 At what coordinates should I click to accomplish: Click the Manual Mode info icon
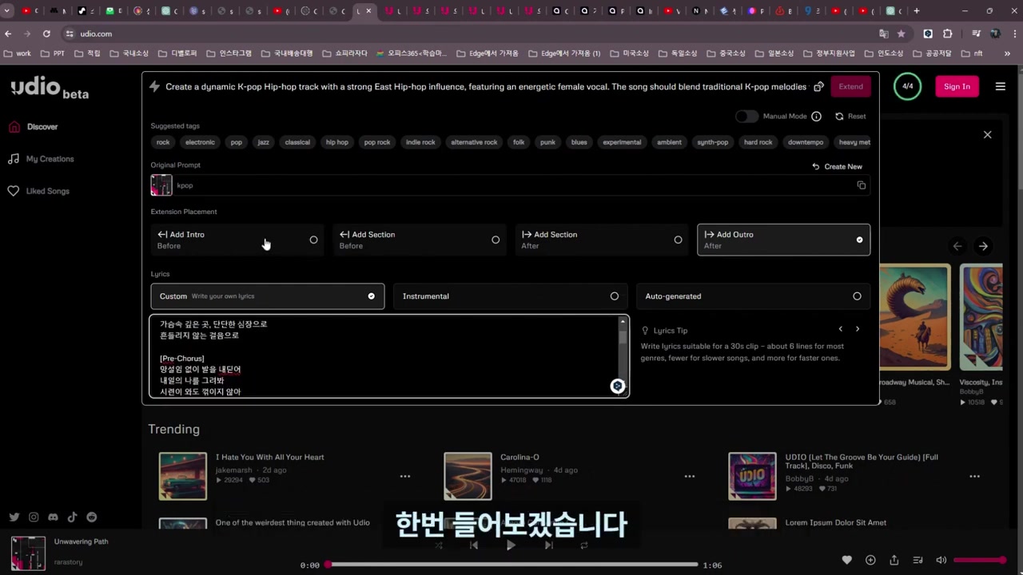click(x=816, y=116)
